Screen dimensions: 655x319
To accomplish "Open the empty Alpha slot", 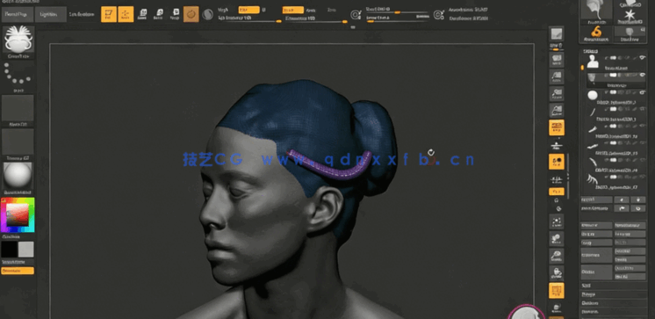I will pyautogui.click(x=18, y=108).
